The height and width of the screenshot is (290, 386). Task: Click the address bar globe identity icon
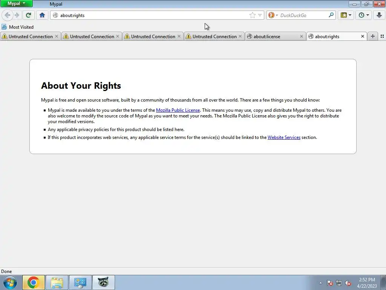tap(55, 15)
